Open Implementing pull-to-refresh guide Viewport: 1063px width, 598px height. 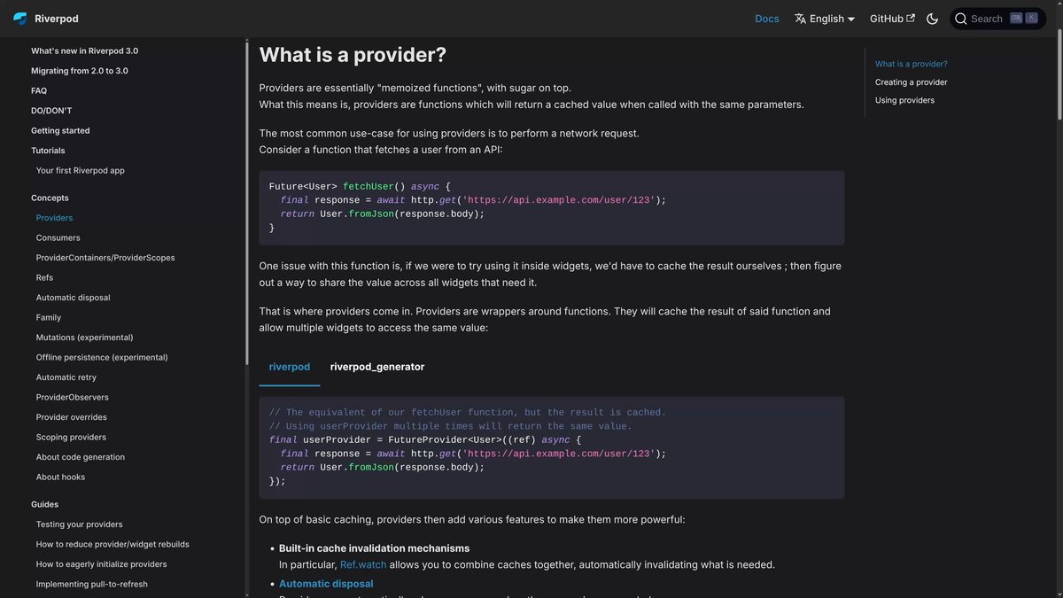pyautogui.click(x=92, y=584)
